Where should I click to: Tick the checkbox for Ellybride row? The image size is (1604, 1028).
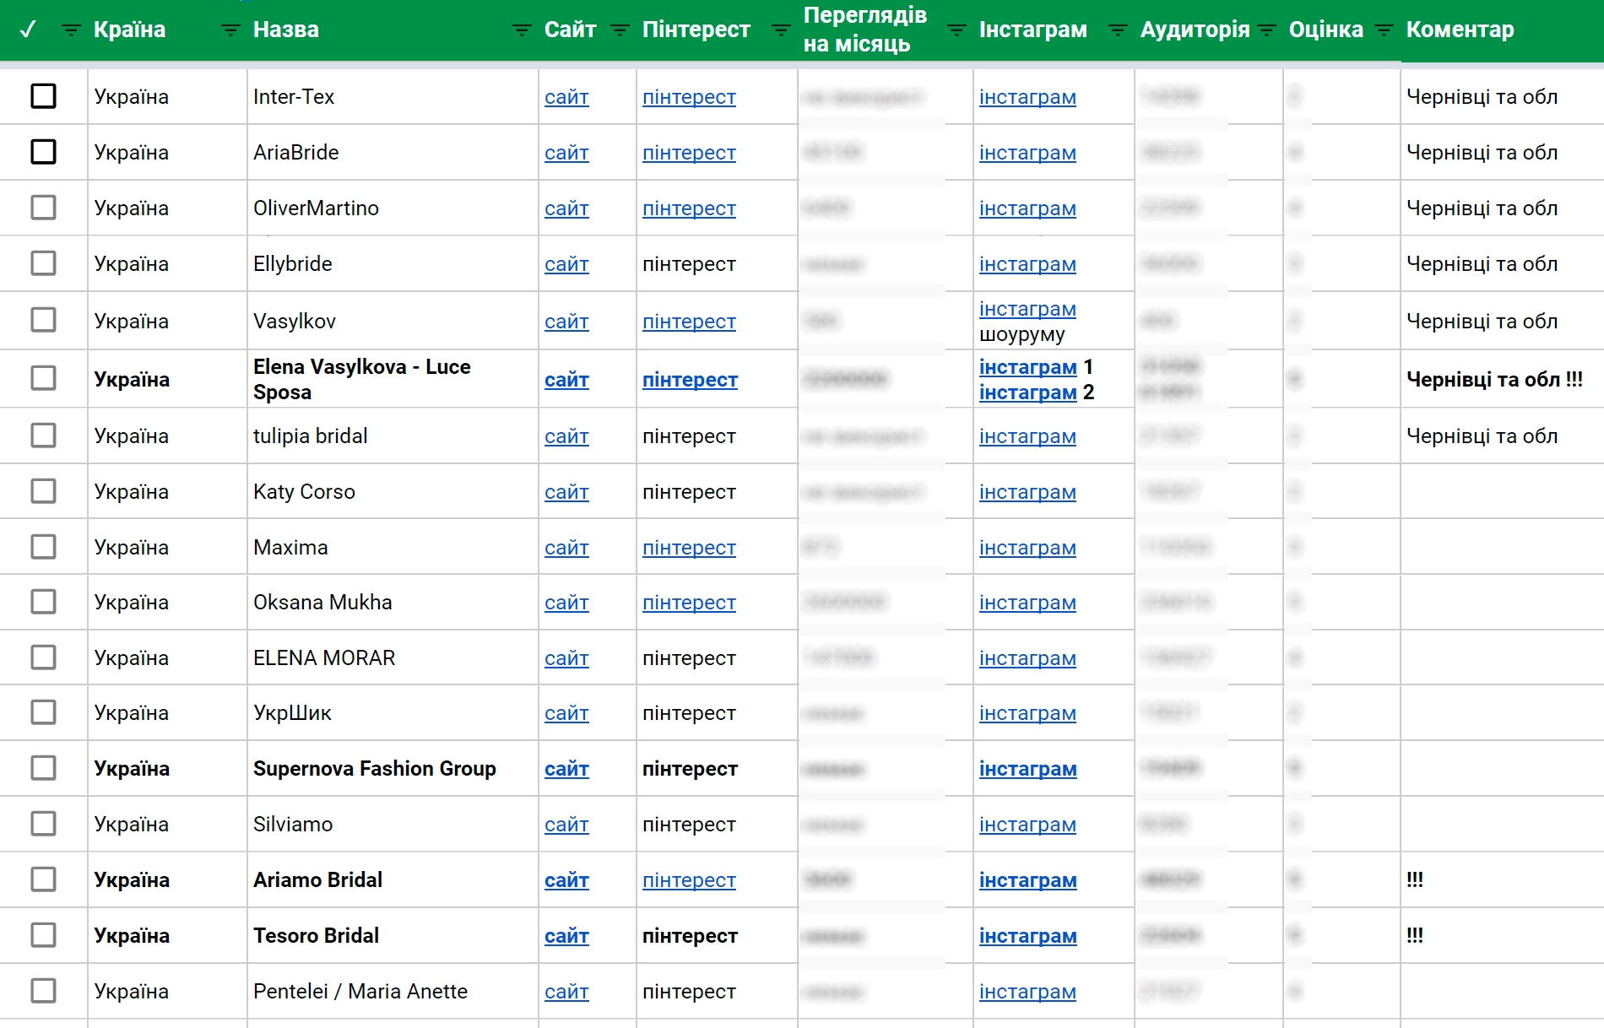43,263
